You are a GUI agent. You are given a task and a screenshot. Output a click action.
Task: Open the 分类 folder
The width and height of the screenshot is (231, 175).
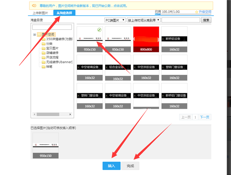coord(49,43)
